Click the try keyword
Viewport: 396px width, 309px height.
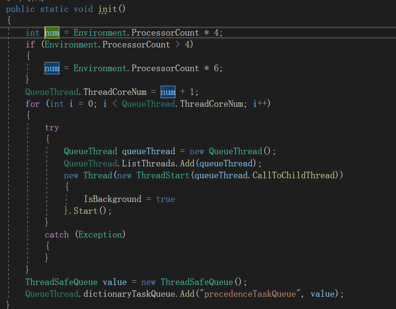click(52, 127)
